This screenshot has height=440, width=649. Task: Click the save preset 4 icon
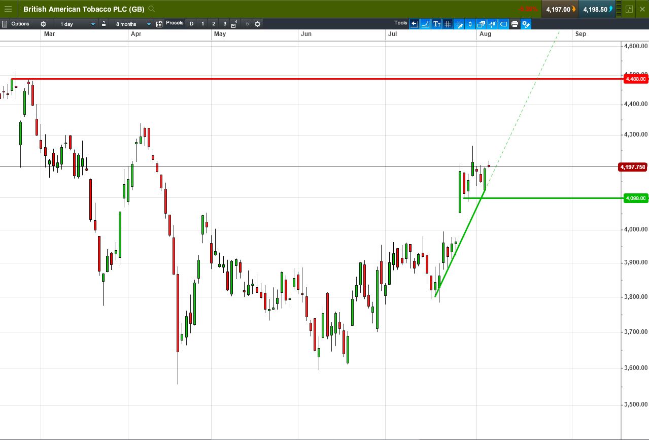click(234, 24)
